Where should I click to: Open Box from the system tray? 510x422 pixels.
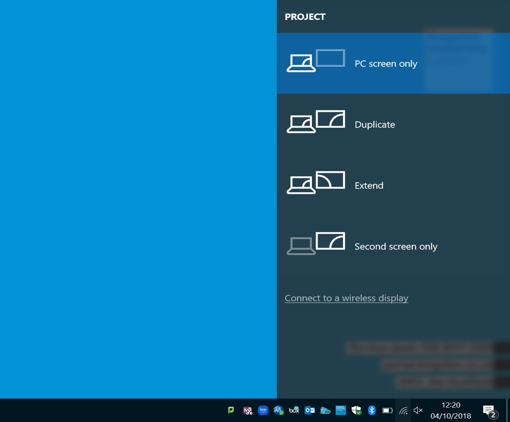click(294, 410)
